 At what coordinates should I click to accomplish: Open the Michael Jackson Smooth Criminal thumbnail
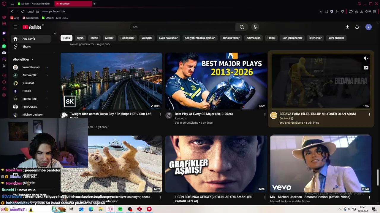point(321,164)
